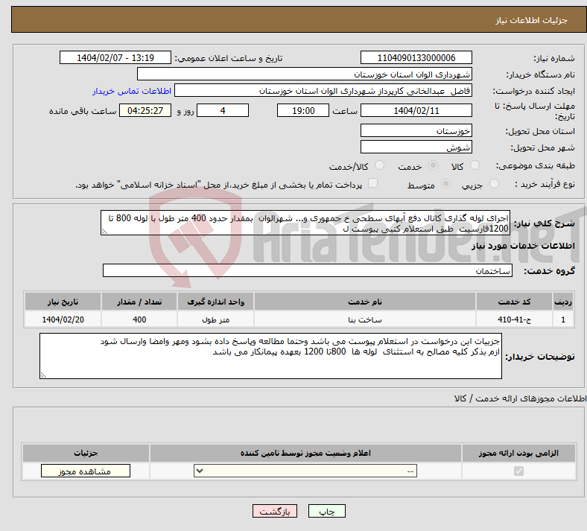Select the کالا radio button

coord(475,165)
